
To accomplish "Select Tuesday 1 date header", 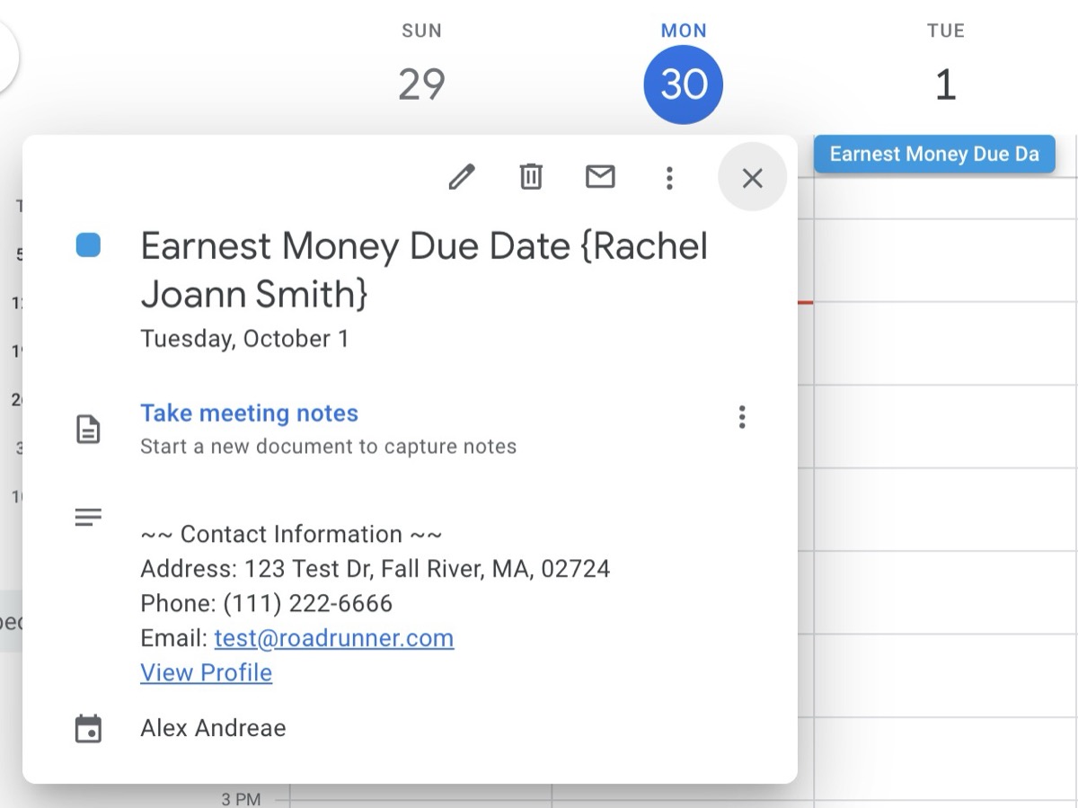I will [945, 84].
